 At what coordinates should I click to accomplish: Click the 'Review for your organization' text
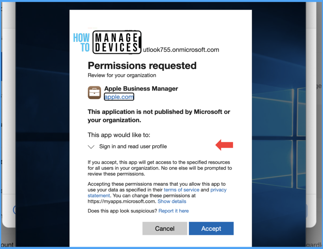[122, 75]
